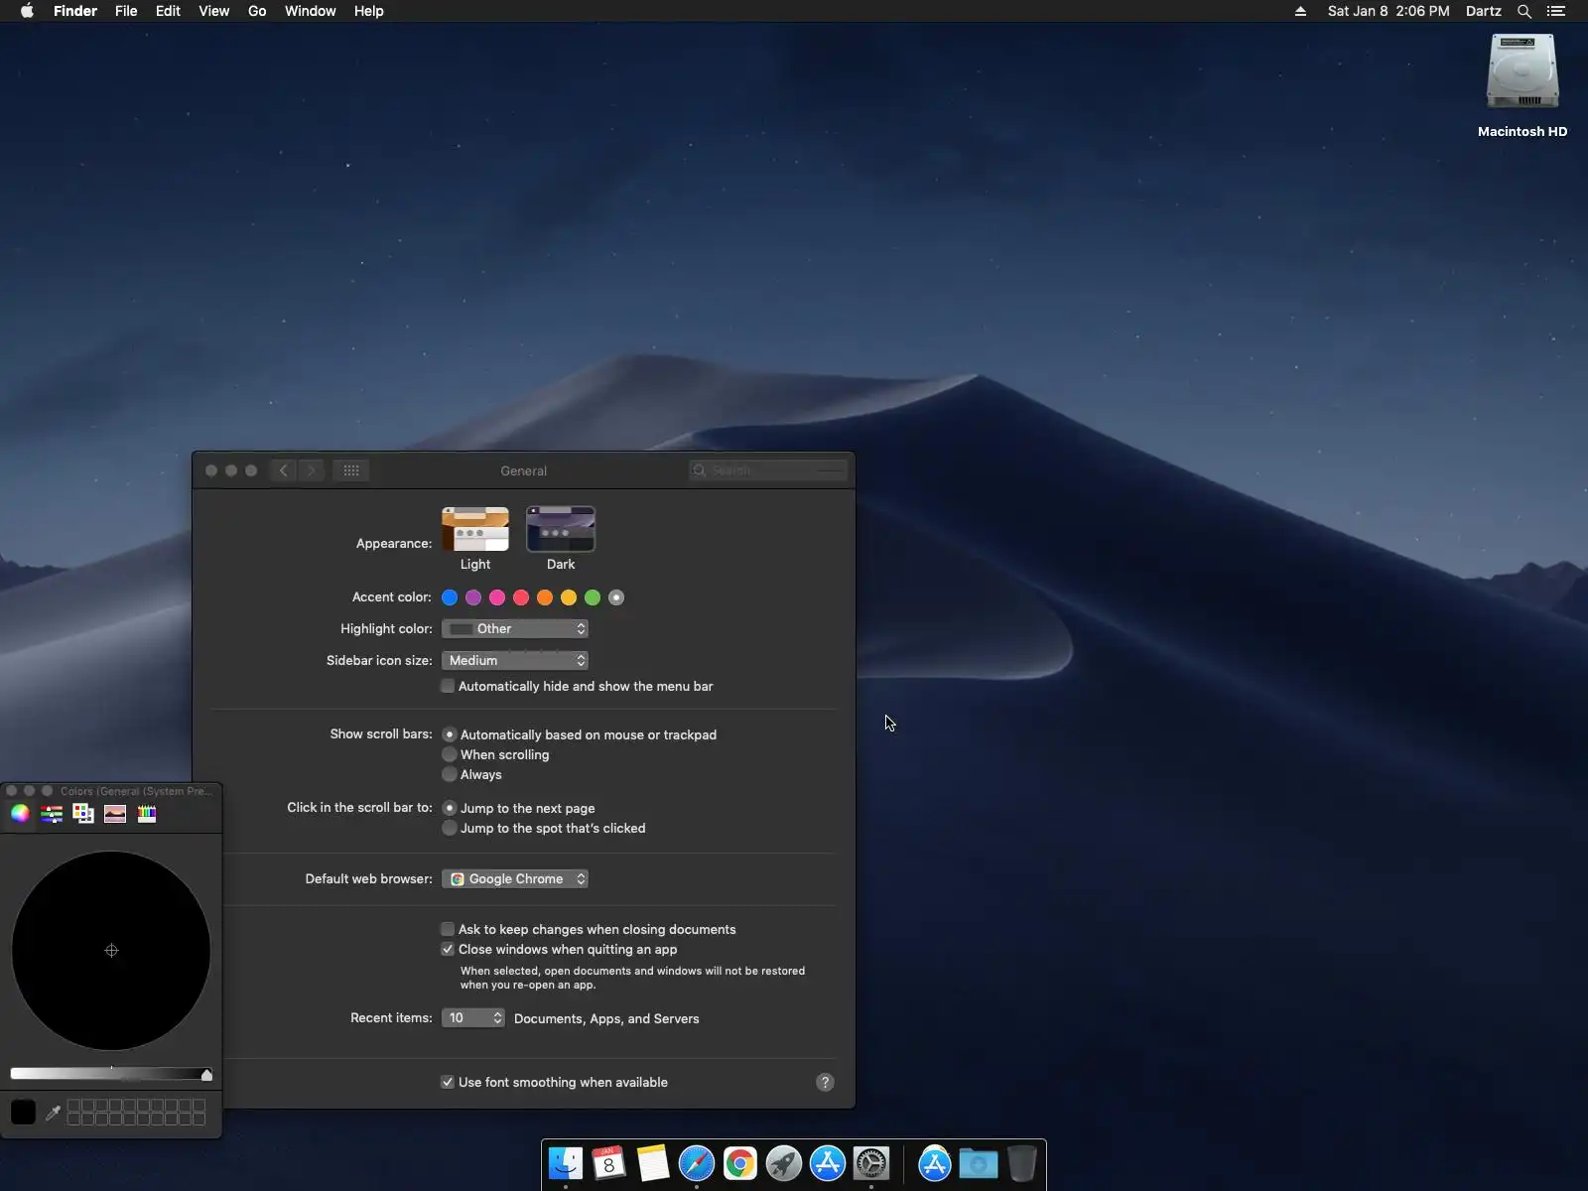
Task: Open the View menu
Action: pyautogui.click(x=214, y=11)
